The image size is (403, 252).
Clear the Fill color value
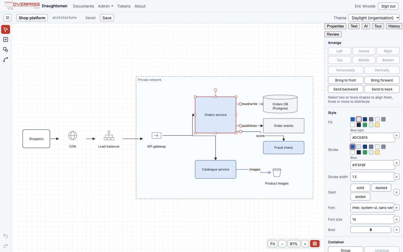397,136
